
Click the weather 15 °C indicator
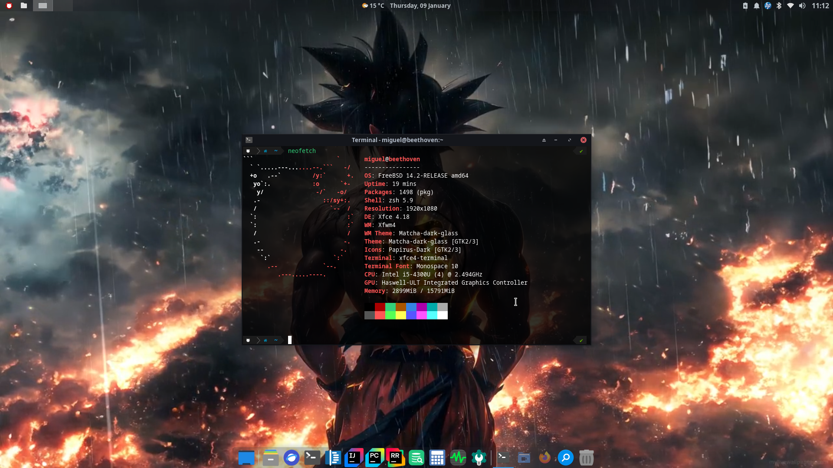click(373, 6)
